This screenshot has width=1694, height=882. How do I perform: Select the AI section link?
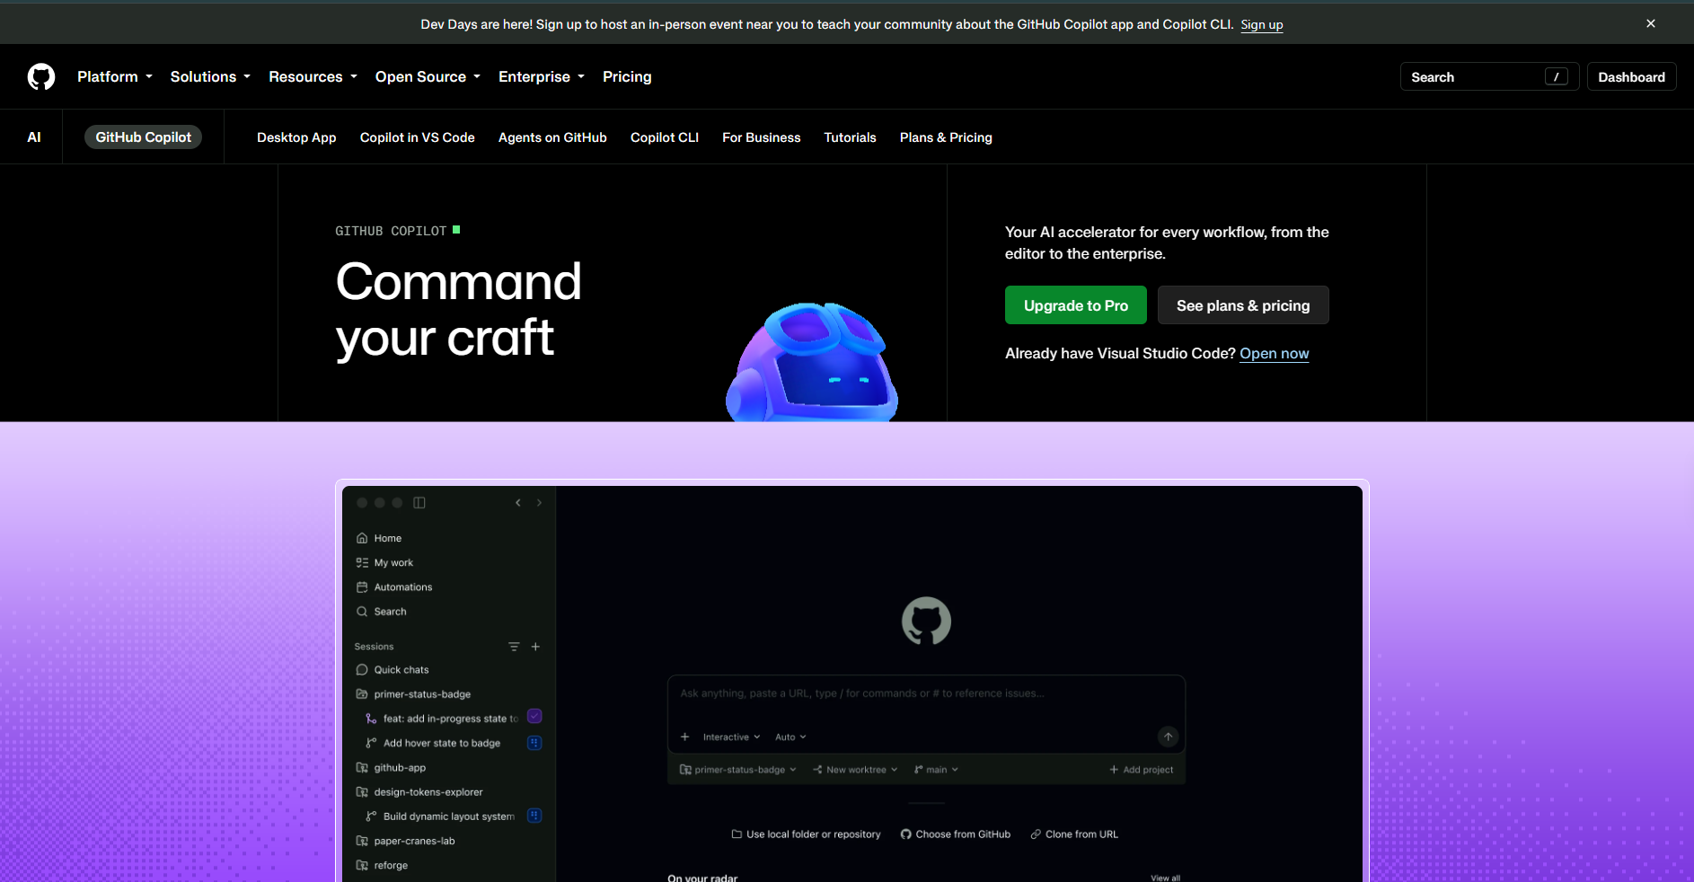(34, 137)
